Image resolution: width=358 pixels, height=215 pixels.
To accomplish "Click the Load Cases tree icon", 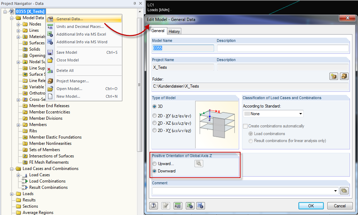I will 25,175.
